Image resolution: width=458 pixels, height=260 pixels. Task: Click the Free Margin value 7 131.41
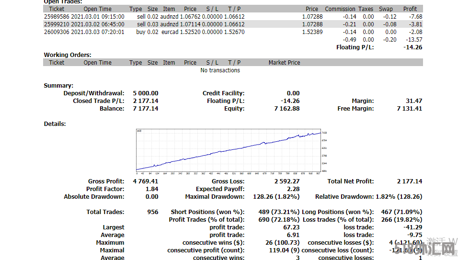tap(409, 109)
